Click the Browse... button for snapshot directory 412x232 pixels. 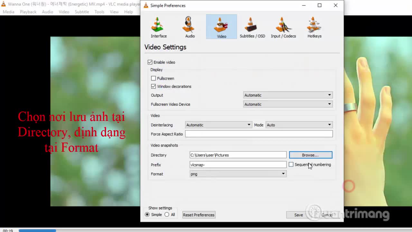310,155
